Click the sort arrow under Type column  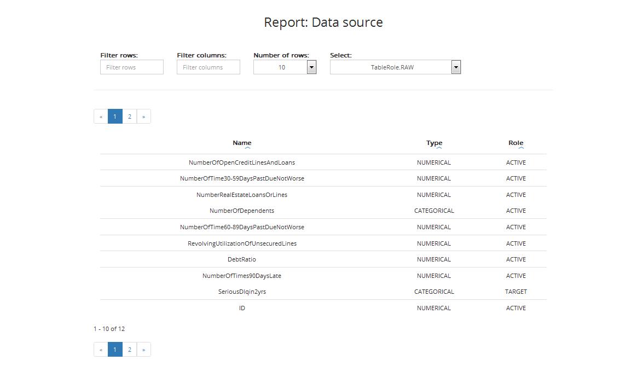[439, 148]
